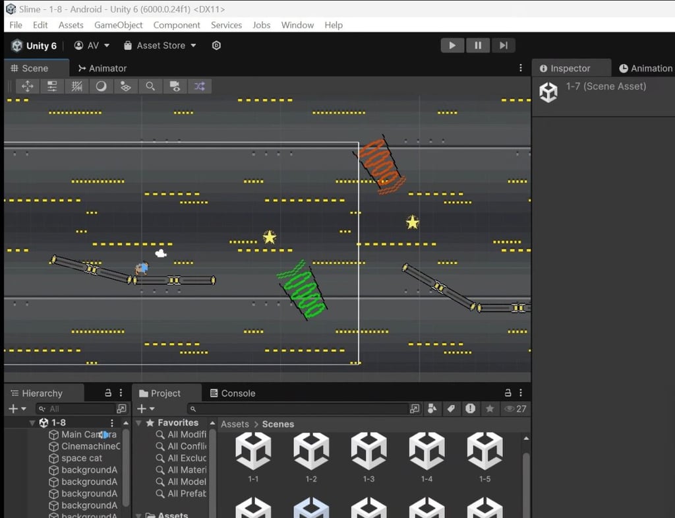Toggle the Project panel lock icon
This screenshot has width=675, height=518.
pos(508,393)
